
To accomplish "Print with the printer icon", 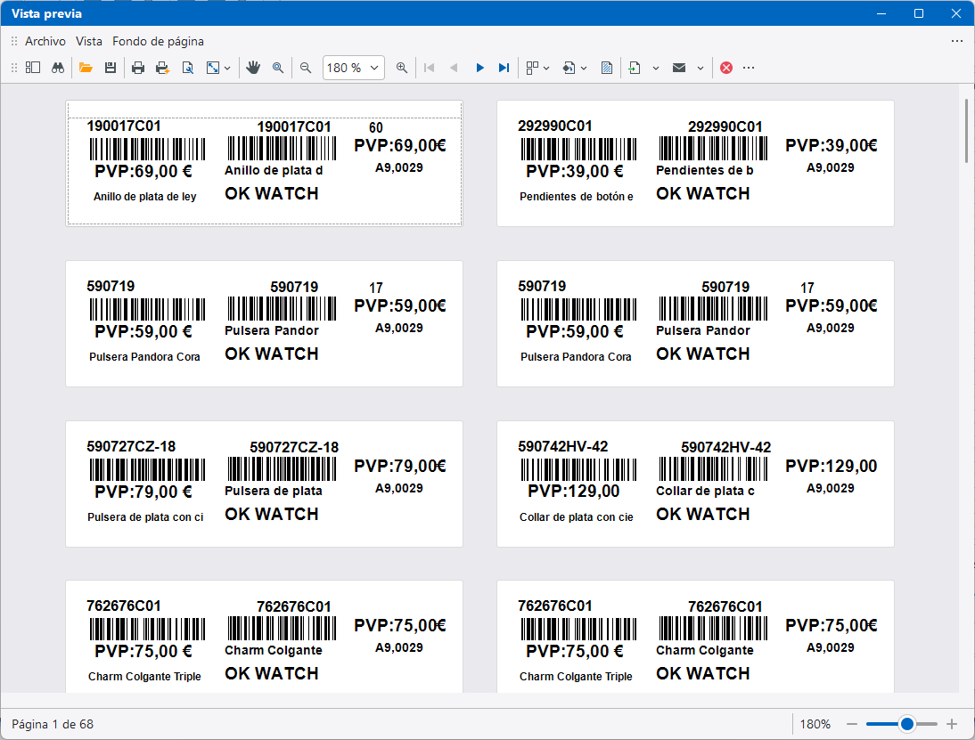I will pos(138,68).
